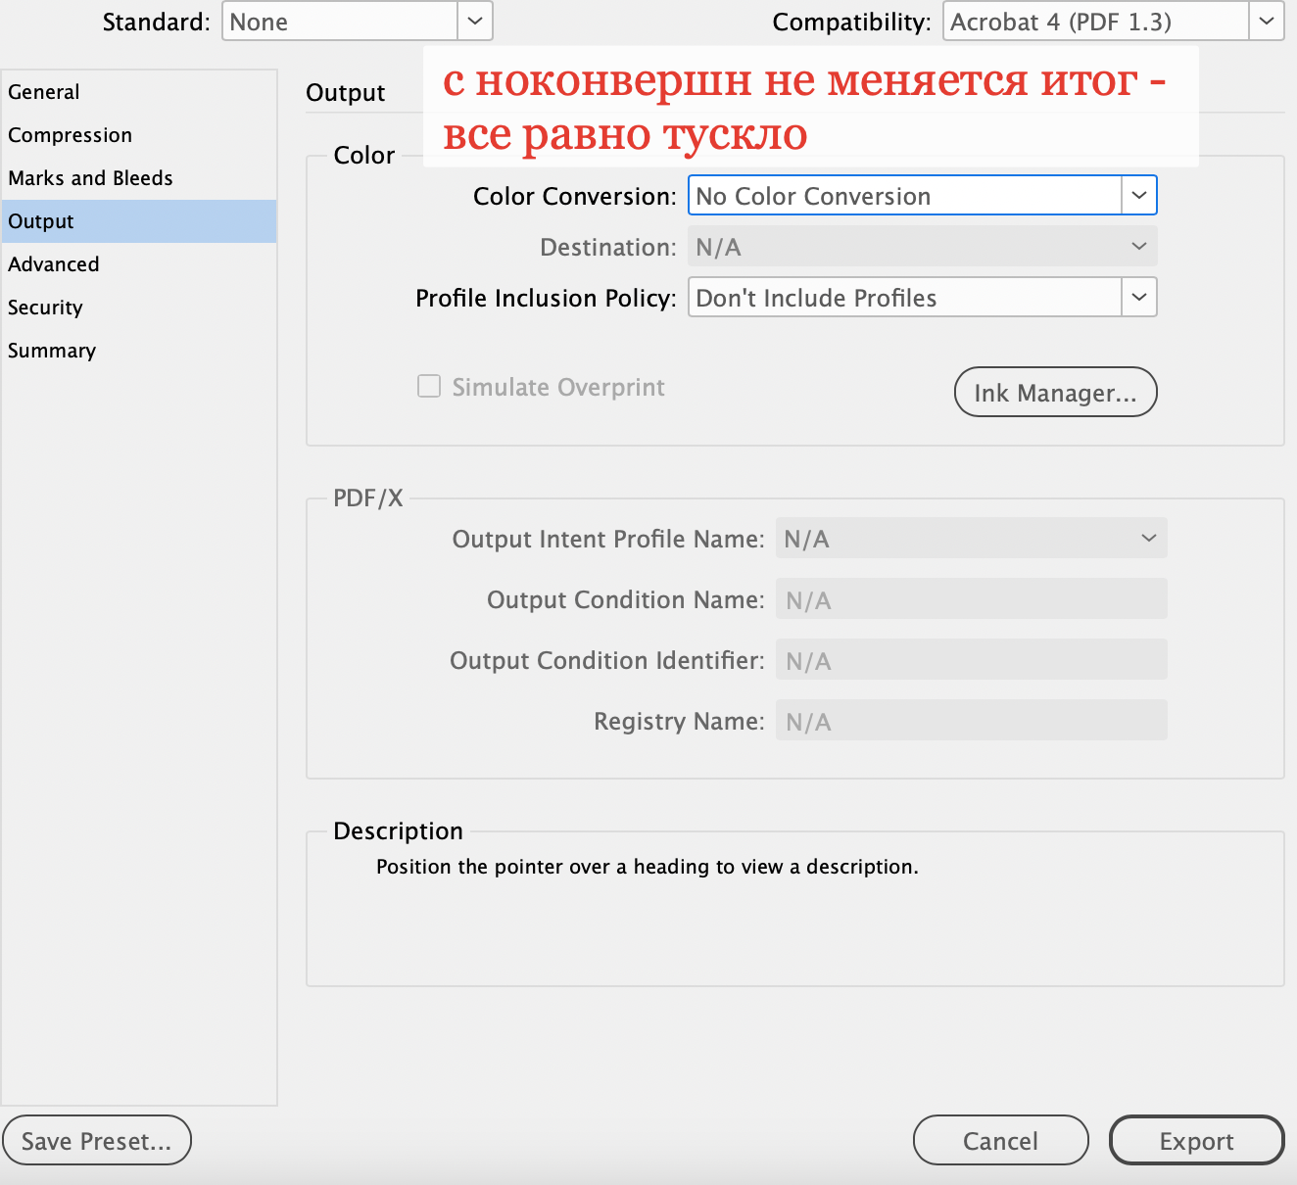Click the 'Compatibility:' label
1297x1185 pixels.
[x=852, y=23]
